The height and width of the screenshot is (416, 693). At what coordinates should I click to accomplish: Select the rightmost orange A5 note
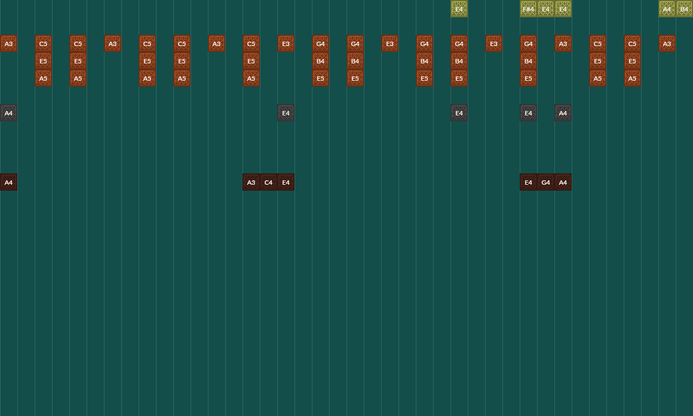(x=632, y=78)
